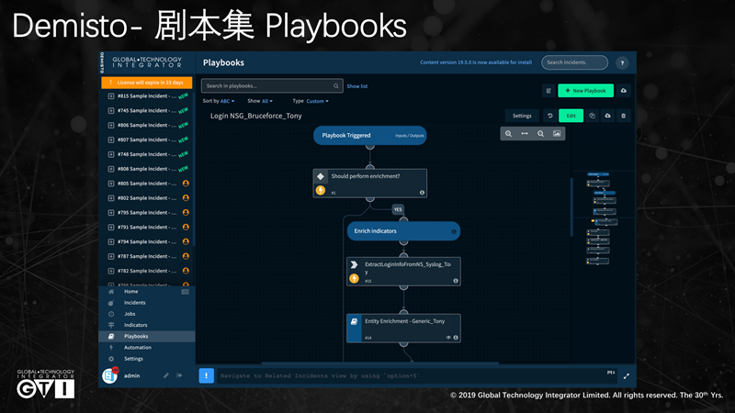Select the YES condition label
735x413 pixels.
click(x=398, y=209)
